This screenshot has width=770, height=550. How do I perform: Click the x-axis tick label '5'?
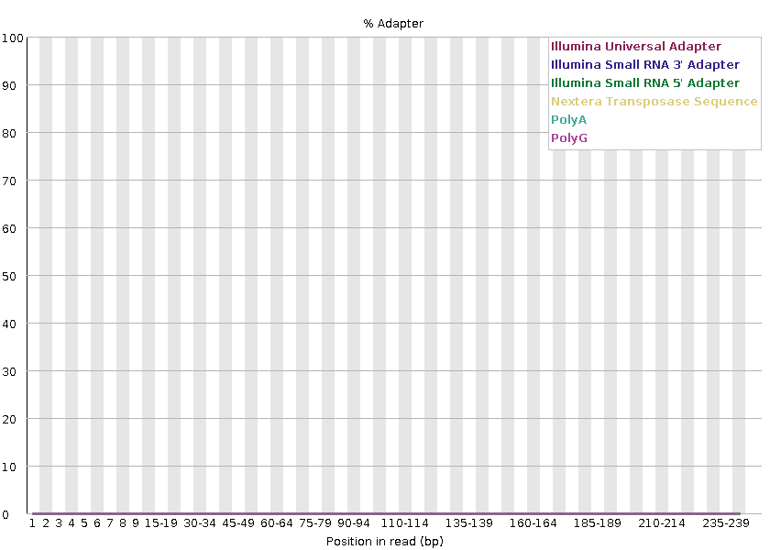pyautogui.click(x=84, y=523)
